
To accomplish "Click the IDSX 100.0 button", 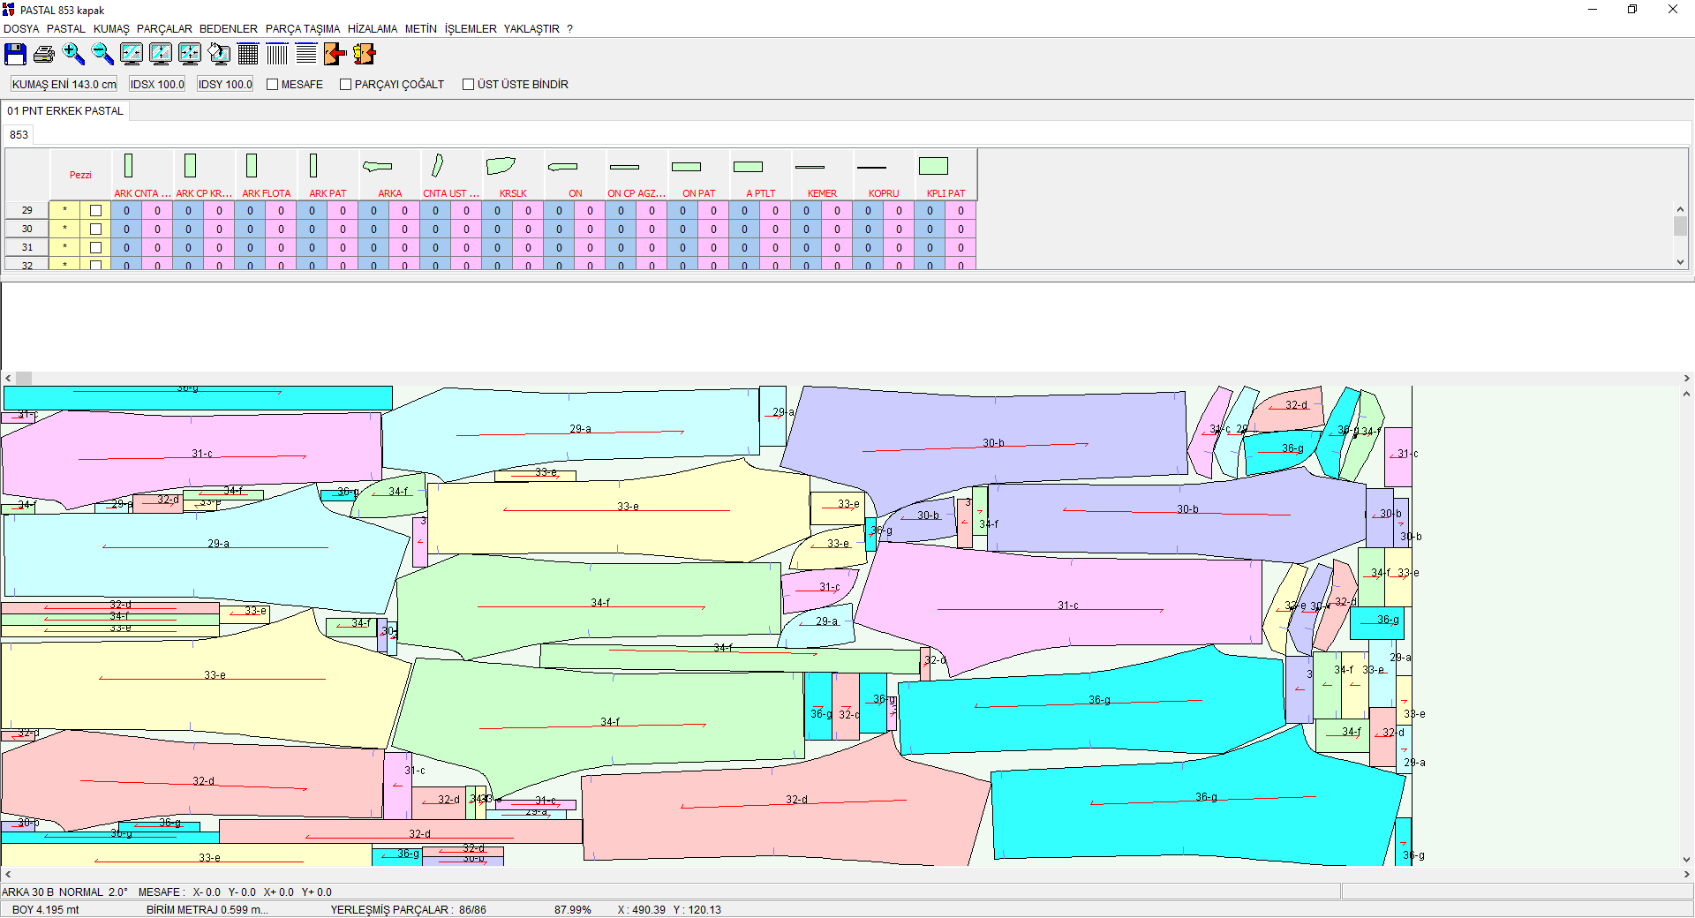I will pos(157,85).
